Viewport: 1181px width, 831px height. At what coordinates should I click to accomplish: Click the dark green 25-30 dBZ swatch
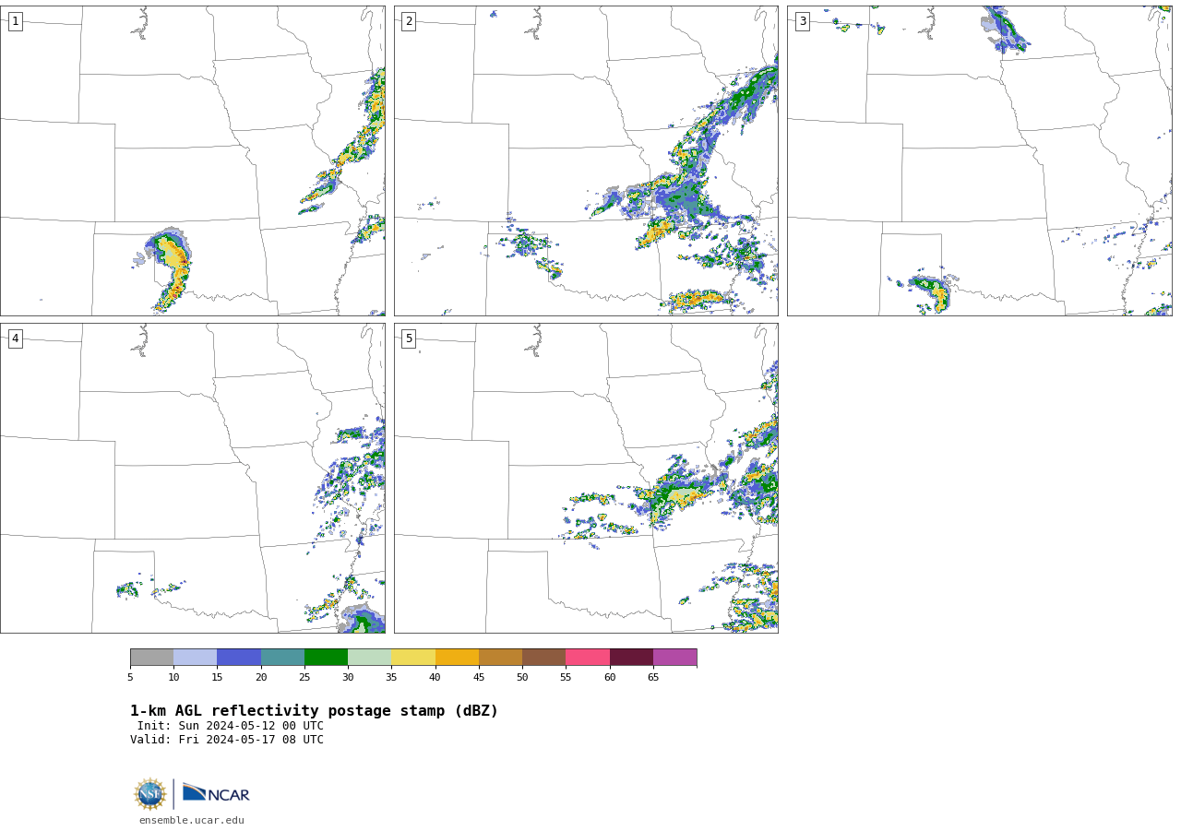pyautogui.click(x=326, y=657)
